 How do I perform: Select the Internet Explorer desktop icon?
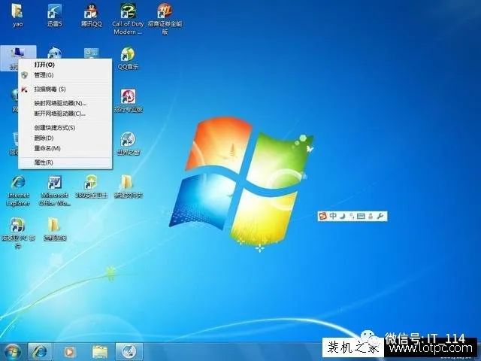click(18, 190)
